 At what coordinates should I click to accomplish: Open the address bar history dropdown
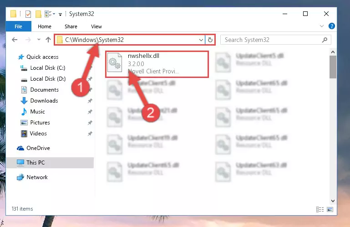click(201, 40)
